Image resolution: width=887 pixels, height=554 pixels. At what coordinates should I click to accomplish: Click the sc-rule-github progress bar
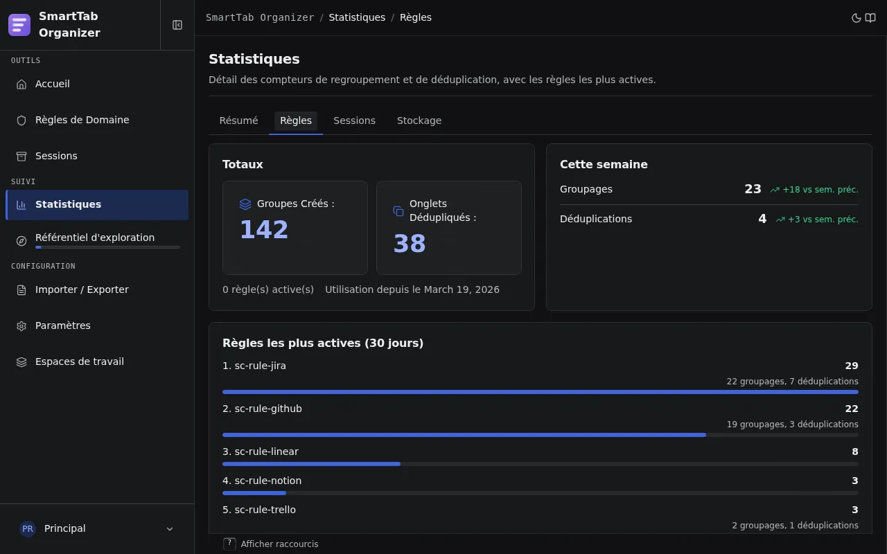tap(541, 435)
